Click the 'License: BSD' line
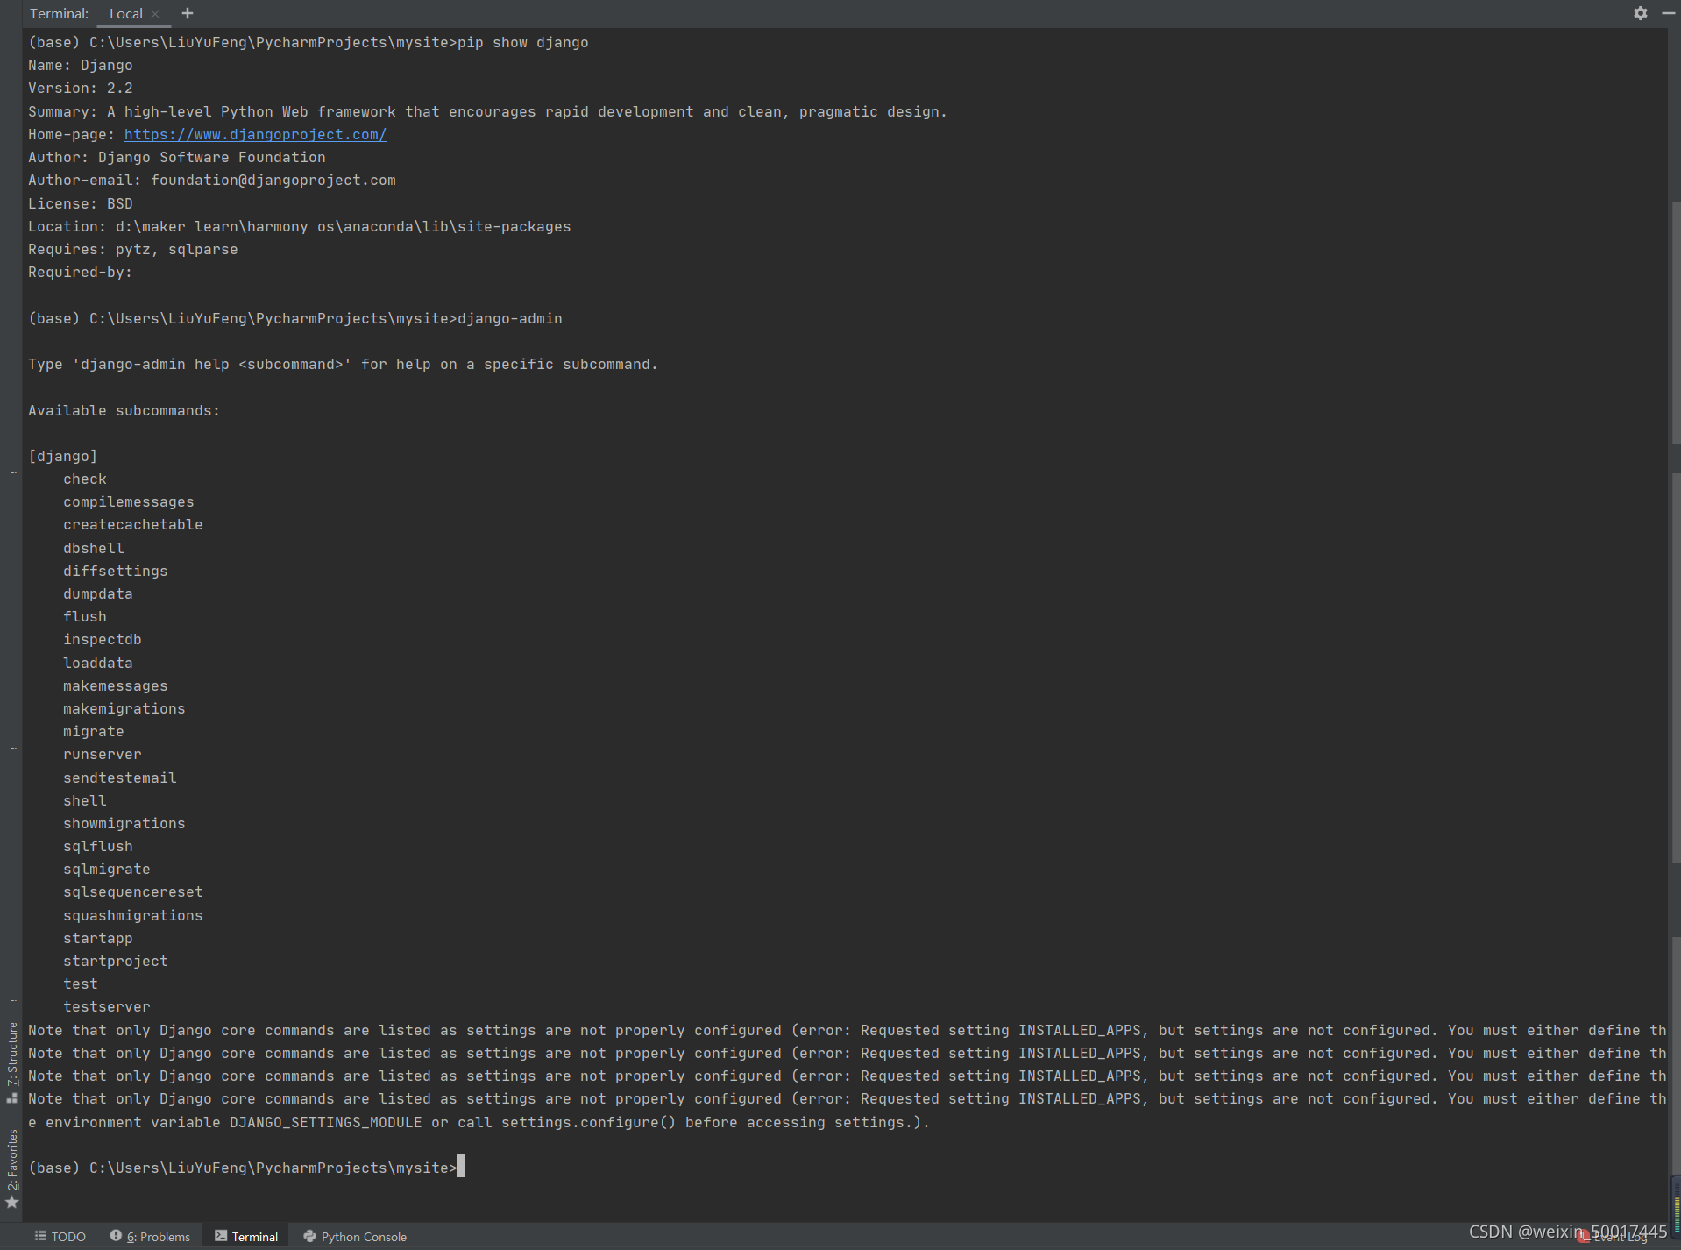The image size is (1681, 1250). click(x=81, y=203)
